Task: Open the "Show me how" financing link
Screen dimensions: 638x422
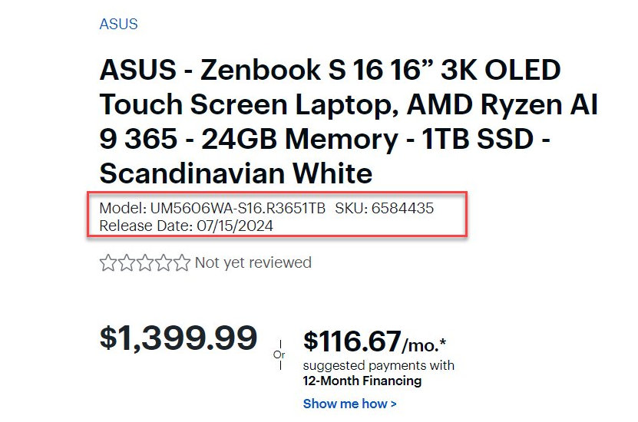Action: click(349, 404)
